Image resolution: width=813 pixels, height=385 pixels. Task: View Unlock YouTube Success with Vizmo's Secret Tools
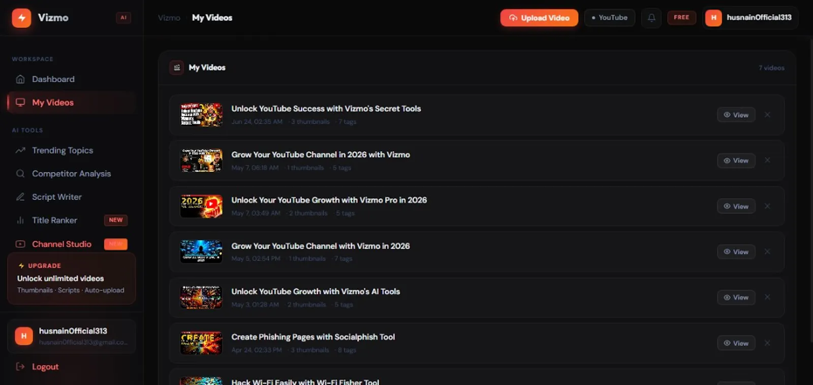coord(736,115)
